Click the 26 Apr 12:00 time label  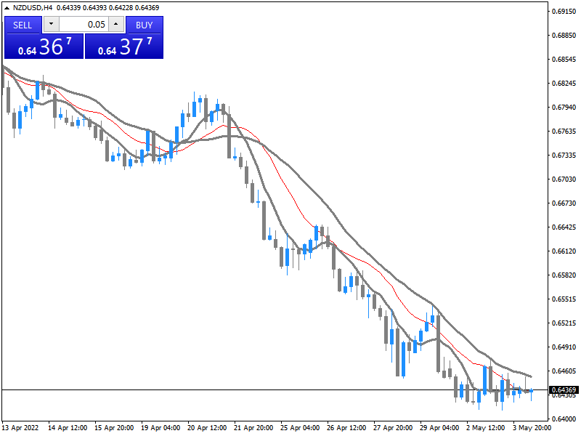[x=346, y=428]
